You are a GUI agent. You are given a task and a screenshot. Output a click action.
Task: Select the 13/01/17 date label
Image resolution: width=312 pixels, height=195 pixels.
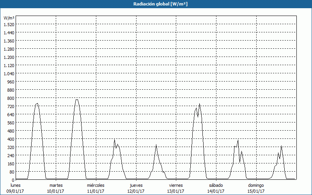pos(176,191)
